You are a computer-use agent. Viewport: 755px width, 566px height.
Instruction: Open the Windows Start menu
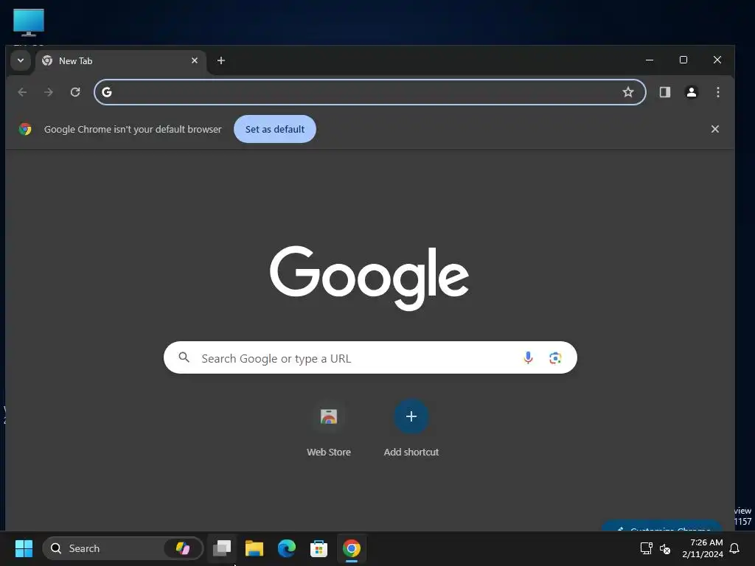24,548
